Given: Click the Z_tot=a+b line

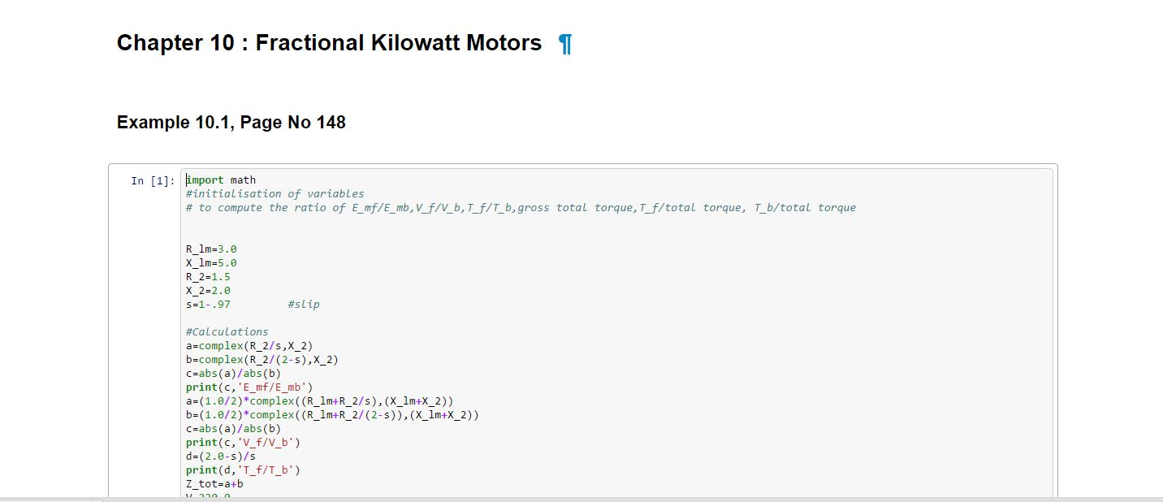Looking at the screenshot, I should (214, 484).
